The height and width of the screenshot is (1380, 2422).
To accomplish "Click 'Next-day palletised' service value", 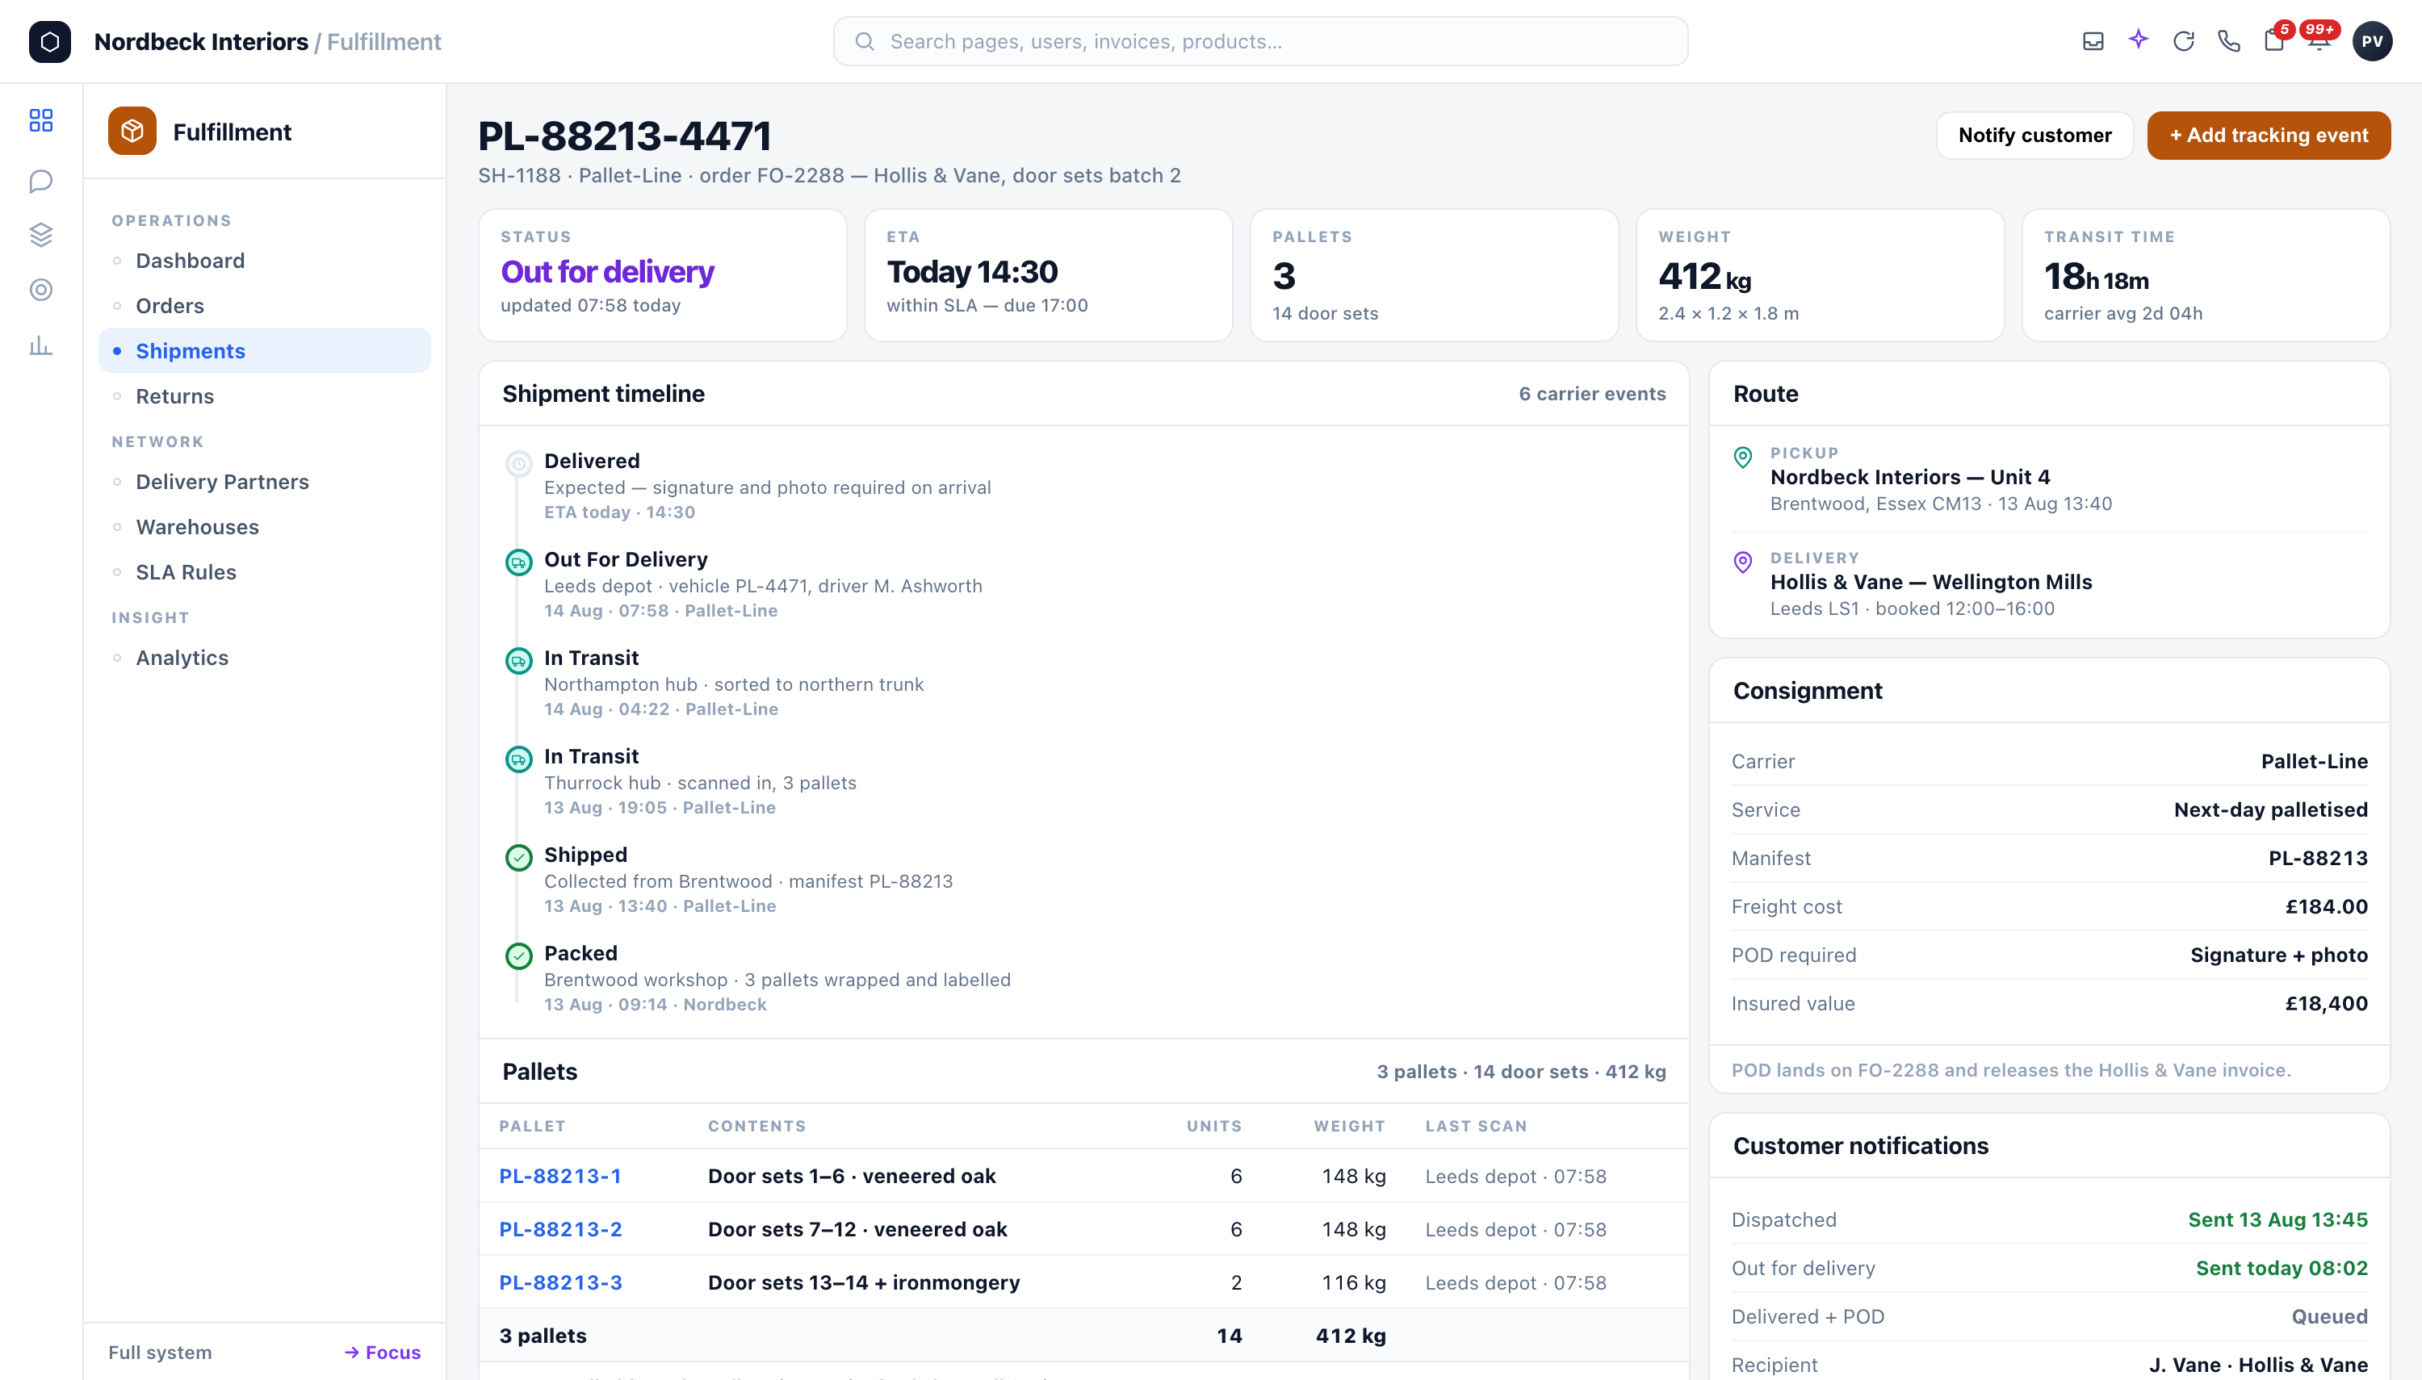I will tap(2270, 809).
